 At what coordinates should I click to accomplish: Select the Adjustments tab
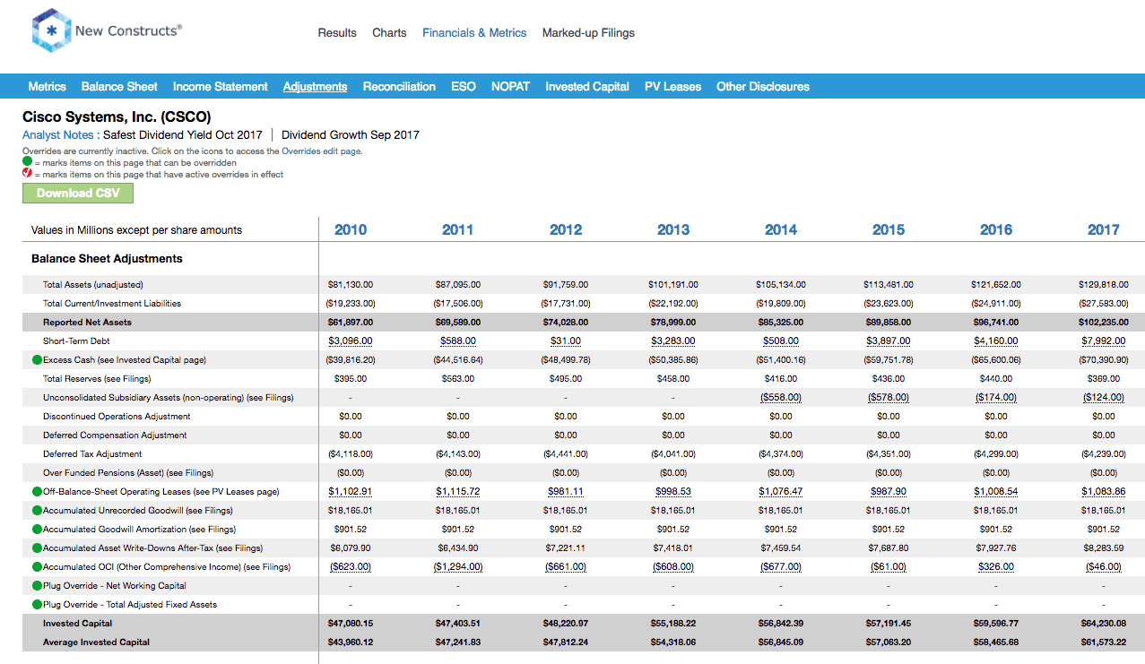coord(315,87)
